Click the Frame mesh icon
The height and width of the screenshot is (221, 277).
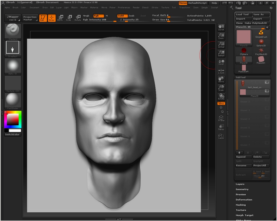click(221, 118)
